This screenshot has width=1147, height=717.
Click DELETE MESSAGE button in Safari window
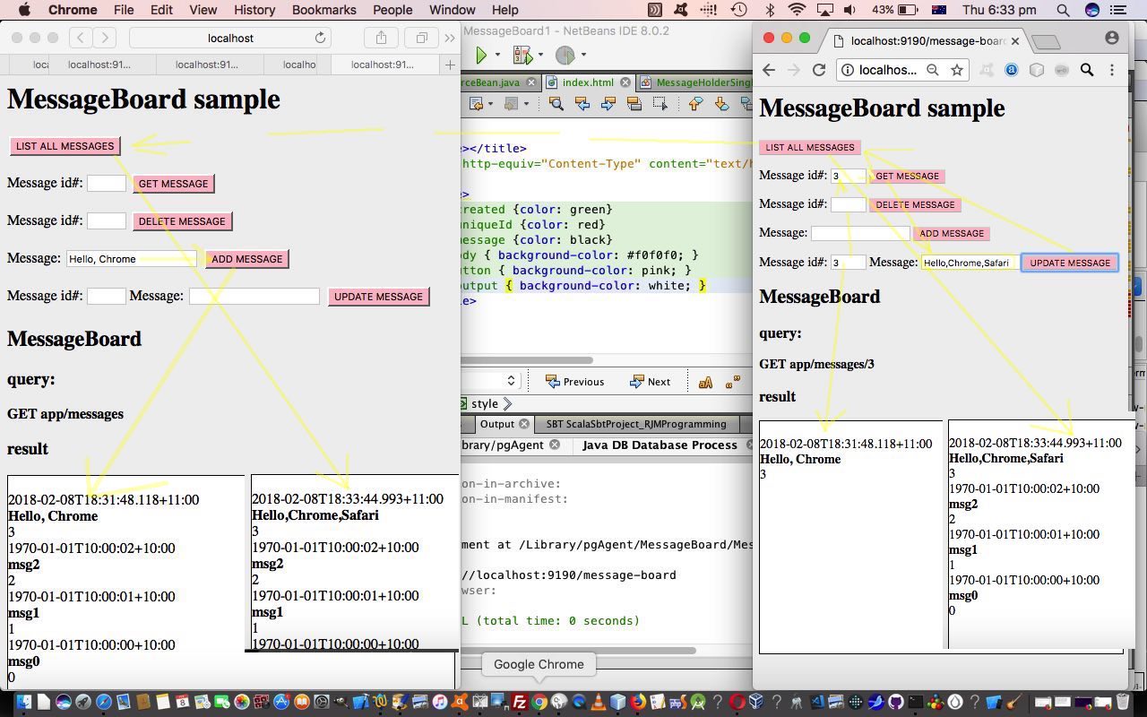(x=182, y=221)
